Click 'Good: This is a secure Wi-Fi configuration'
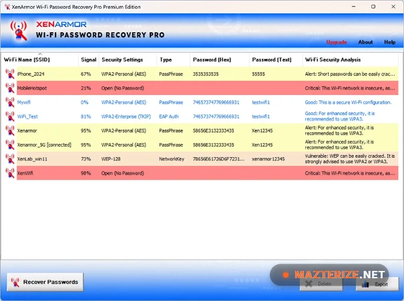404x301 pixels. point(348,102)
